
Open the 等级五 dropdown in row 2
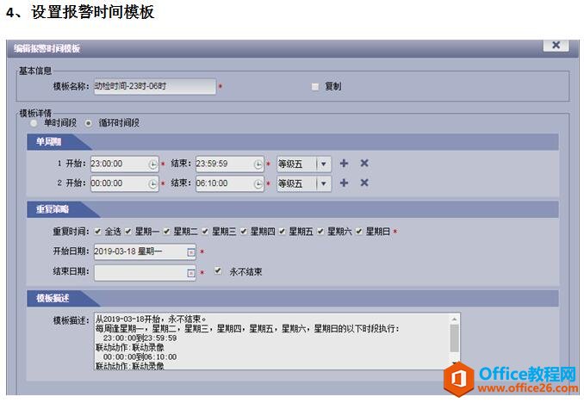(x=304, y=183)
